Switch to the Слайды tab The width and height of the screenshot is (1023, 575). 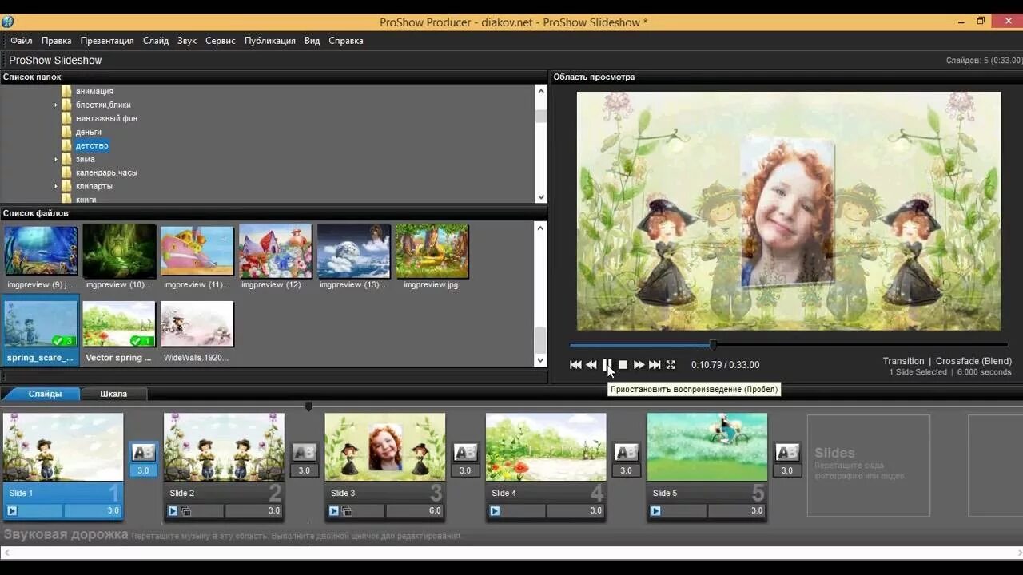(x=45, y=394)
